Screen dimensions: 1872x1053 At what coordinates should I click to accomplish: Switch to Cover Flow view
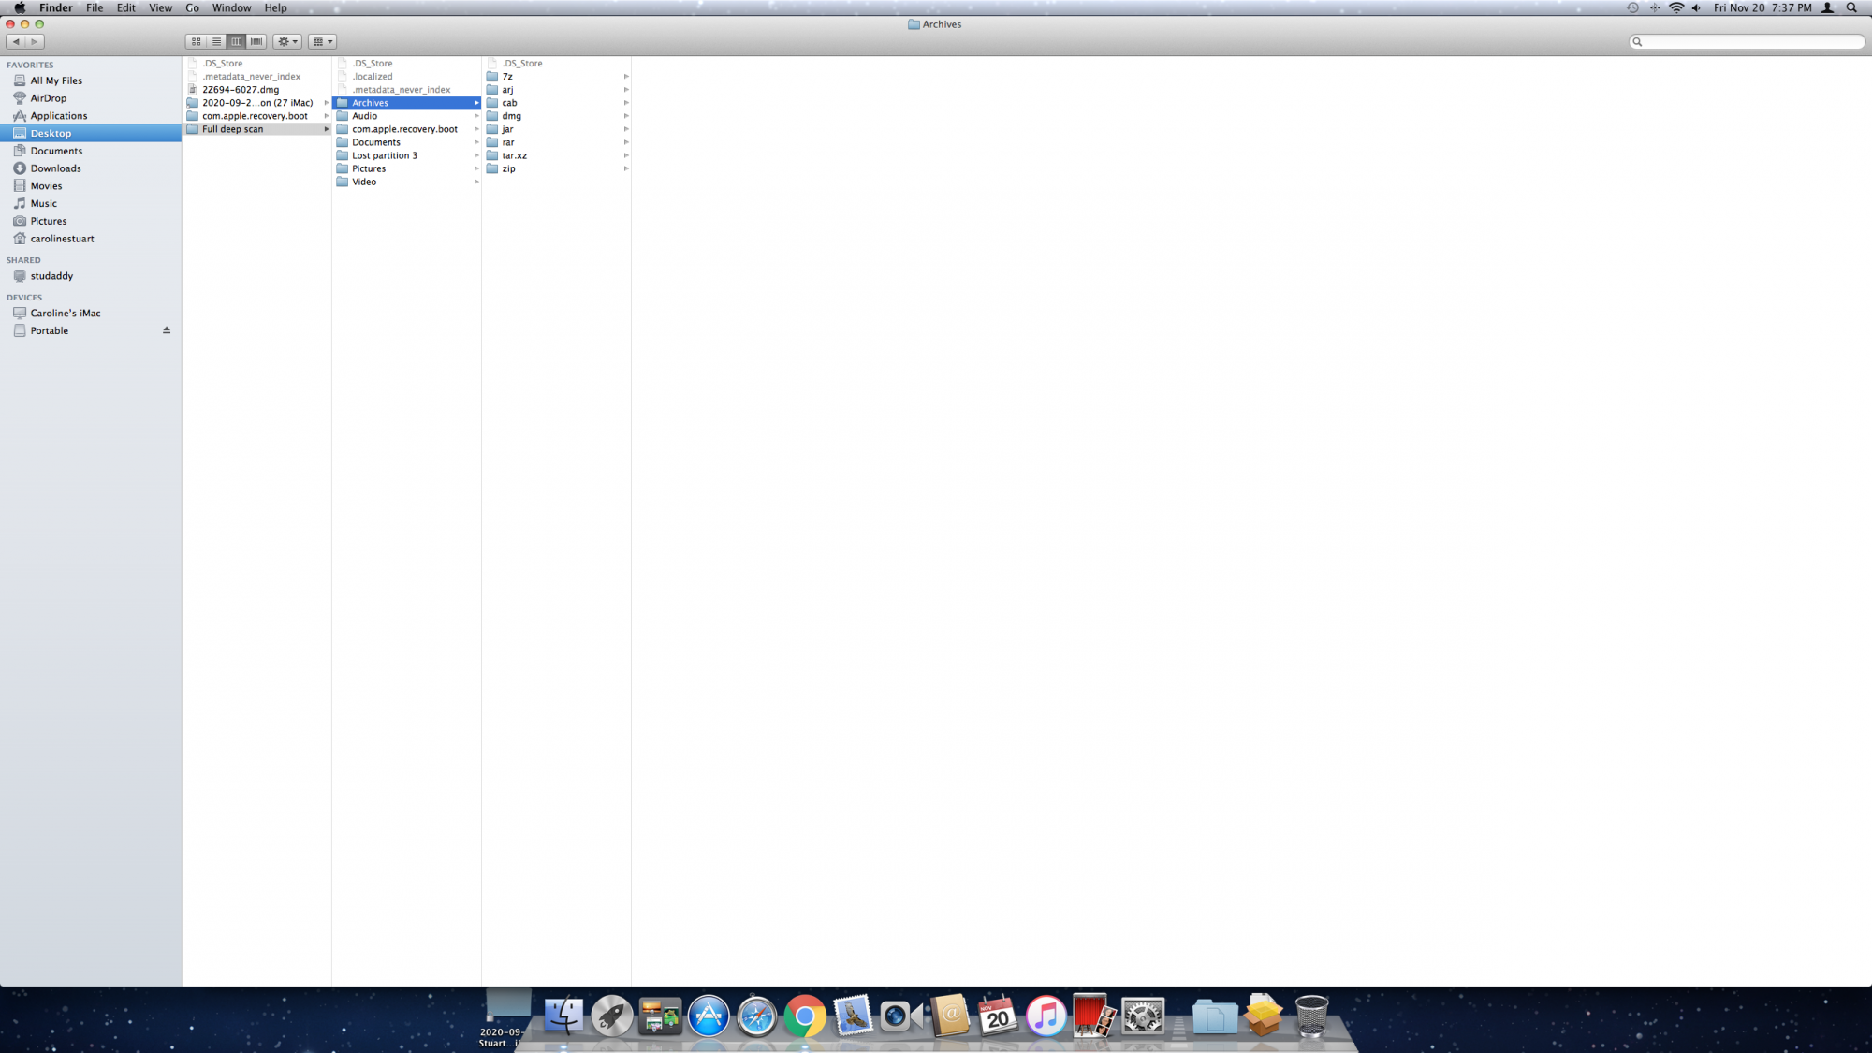(x=256, y=41)
